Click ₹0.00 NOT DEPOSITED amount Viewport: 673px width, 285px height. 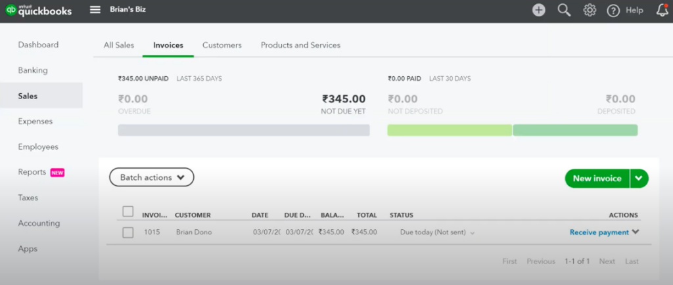tap(403, 99)
